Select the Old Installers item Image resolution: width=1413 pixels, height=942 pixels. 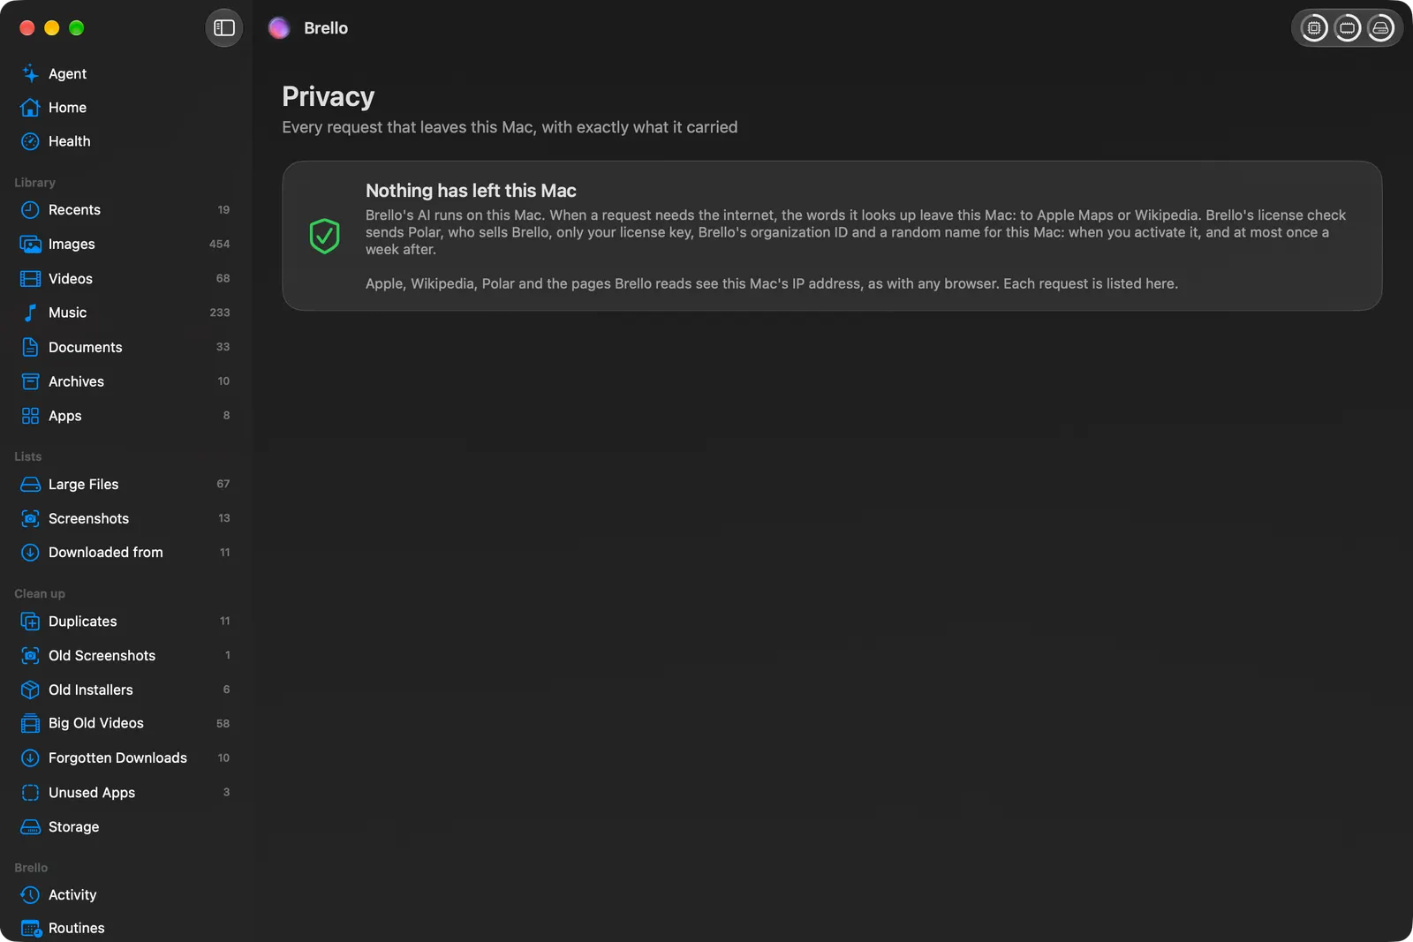point(125,690)
